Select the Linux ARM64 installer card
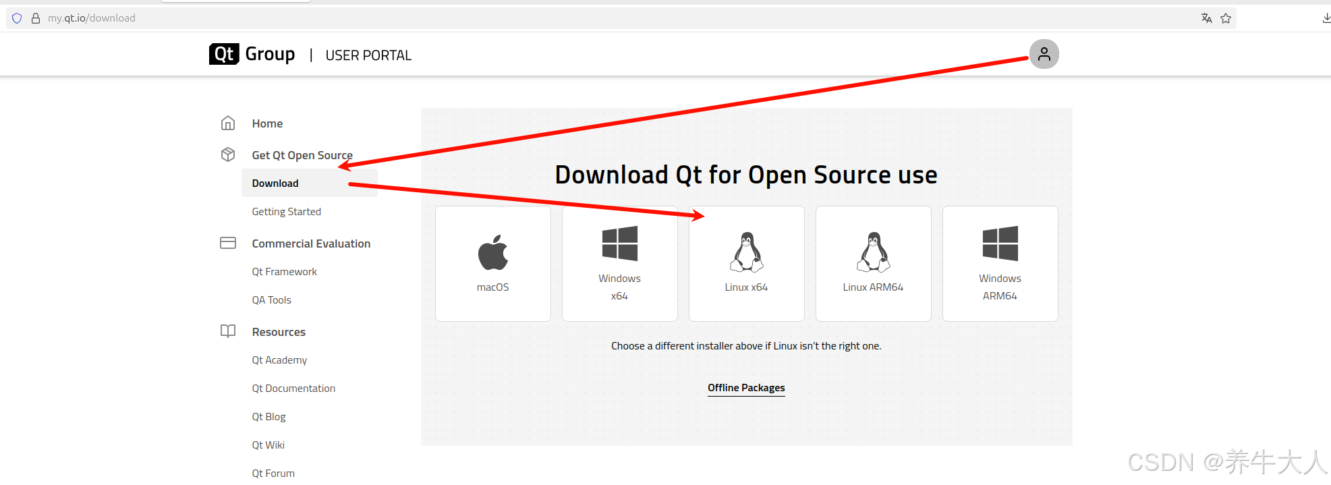 pyautogui.click(x=874, y=264)
